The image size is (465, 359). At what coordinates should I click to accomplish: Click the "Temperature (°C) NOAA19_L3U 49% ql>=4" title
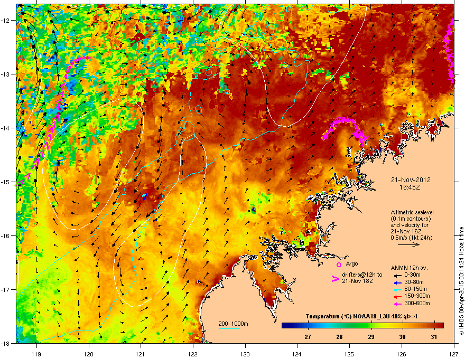click(361, 316)
